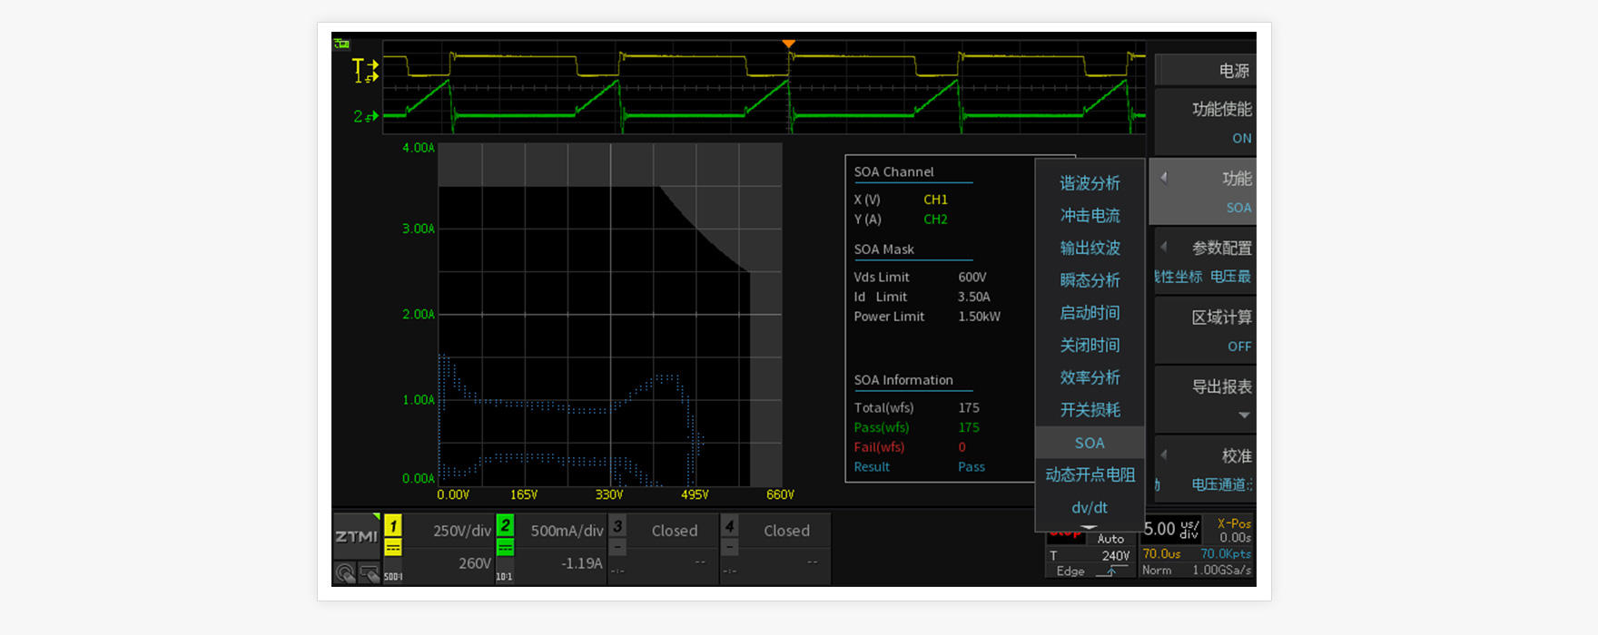Select dv/dt menu entry
The width and height of the screenshot is (1598, 635).
tap(1090, 508)
